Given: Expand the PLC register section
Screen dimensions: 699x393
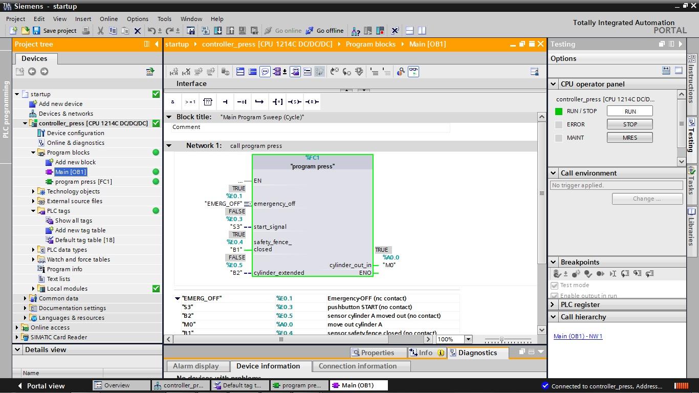Looking at the screenshot, I should click(x=553, y=304).
